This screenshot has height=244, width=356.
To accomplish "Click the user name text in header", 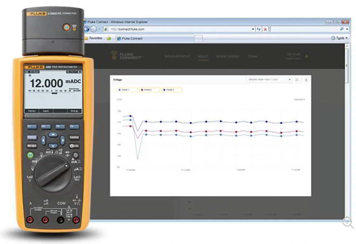I will 293,54.
